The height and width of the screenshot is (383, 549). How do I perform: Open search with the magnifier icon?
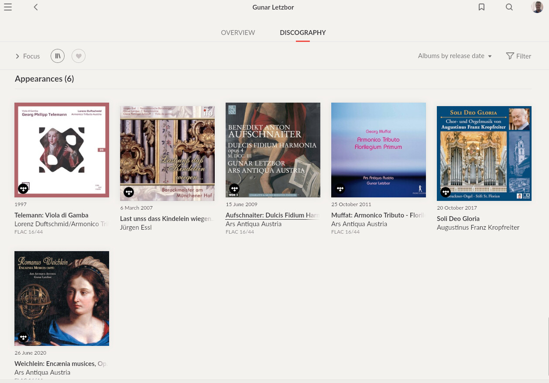[509, 7]
